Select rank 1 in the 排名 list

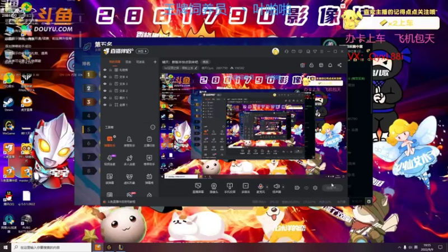click(x=89, y=74)
